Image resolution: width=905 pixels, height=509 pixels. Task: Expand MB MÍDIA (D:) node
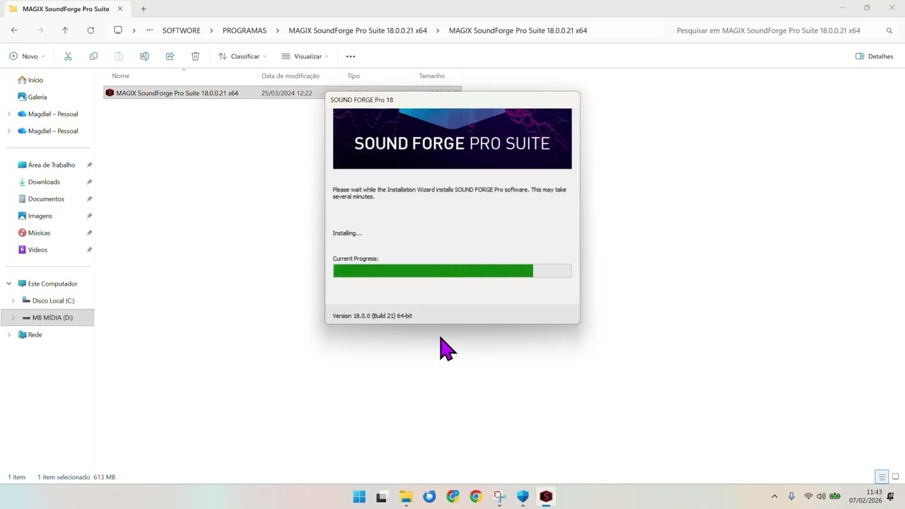point(13,317)
